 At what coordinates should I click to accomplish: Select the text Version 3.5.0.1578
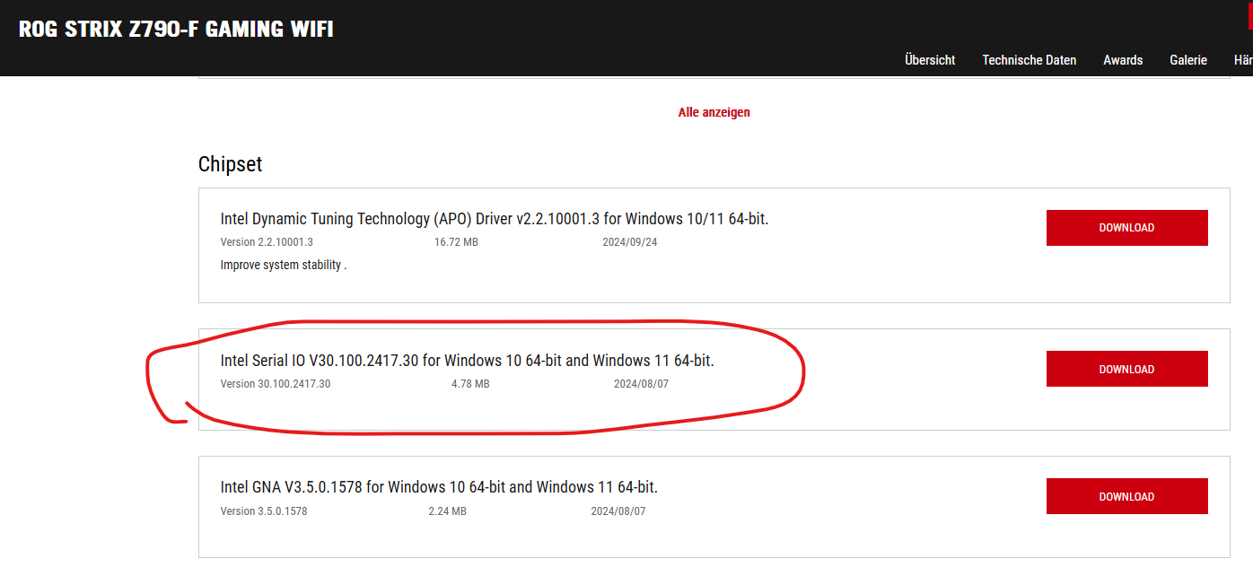(x=264, y=511)
